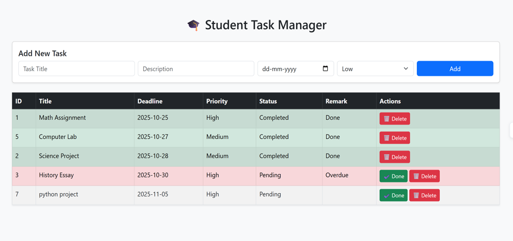Click the Done remark of Math Assignment

[333, 117]
